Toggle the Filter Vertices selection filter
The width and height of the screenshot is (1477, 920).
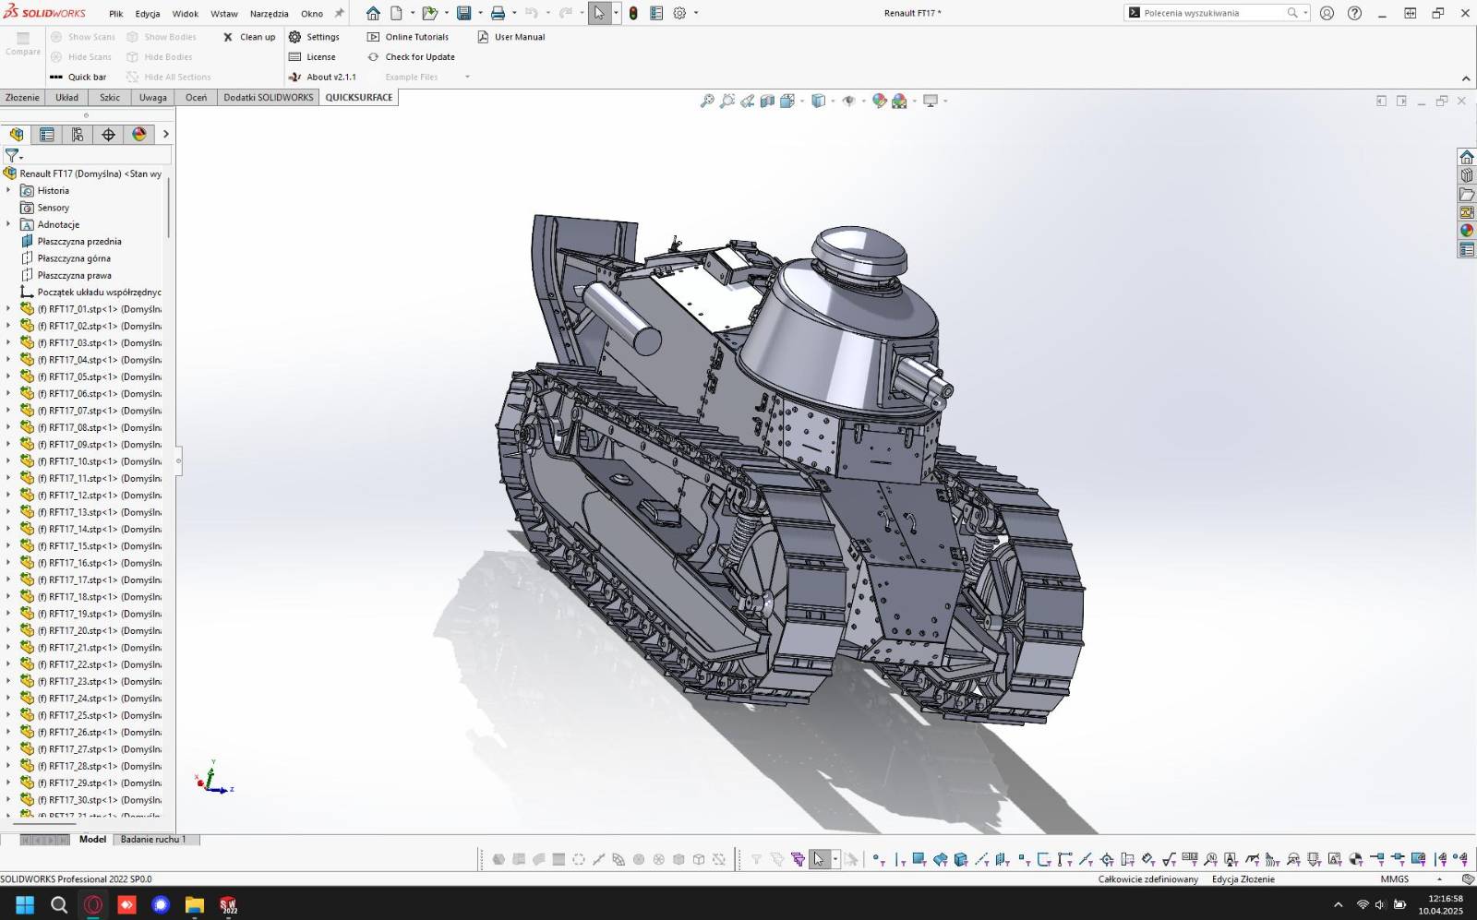tap(878, 859)
